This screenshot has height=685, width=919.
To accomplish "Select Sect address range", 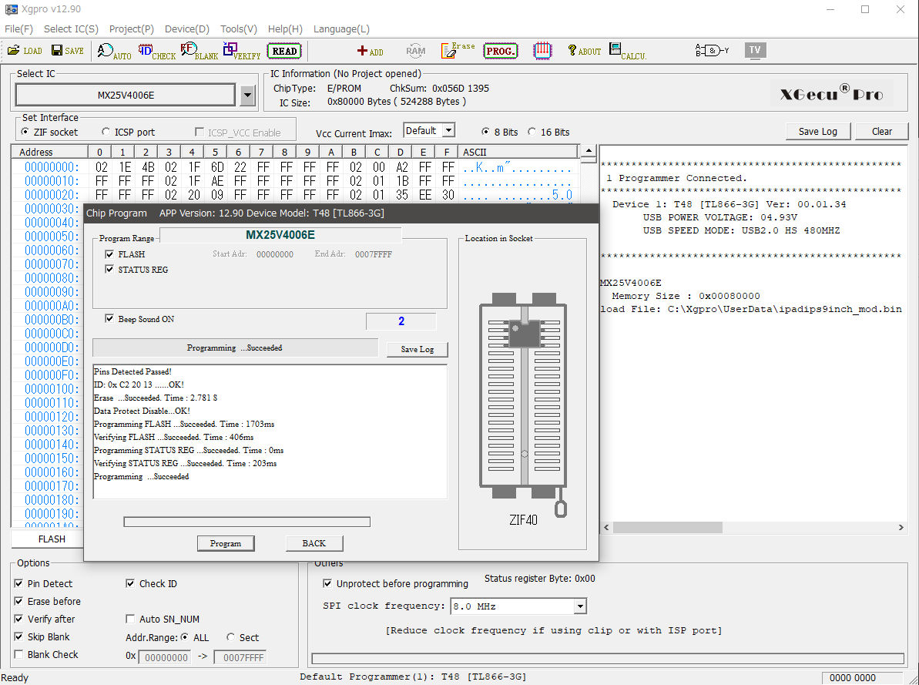I will (230, 637).
